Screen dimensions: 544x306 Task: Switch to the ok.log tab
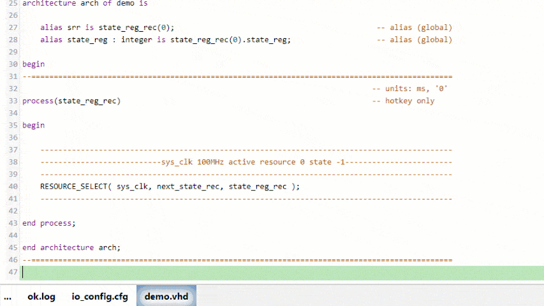pyautogui.click(x=41, y=296)
